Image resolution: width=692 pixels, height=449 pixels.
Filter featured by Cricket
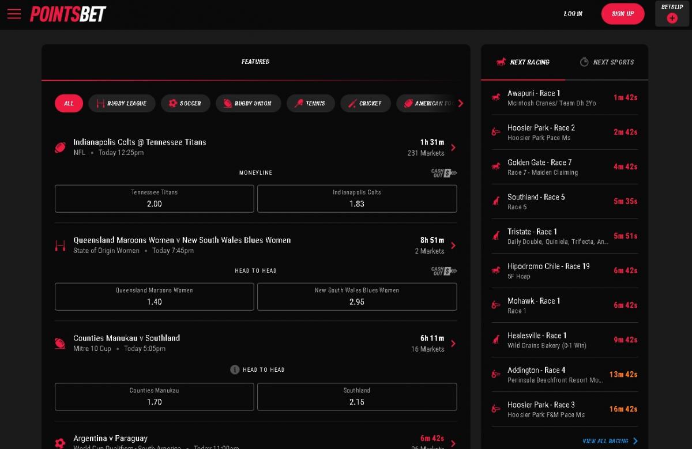[365, 103]
